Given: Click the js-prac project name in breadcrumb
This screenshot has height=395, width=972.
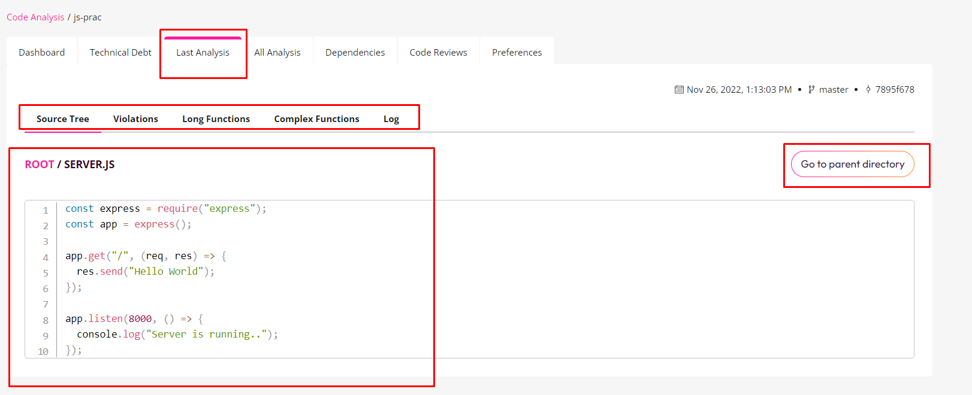Looking at the screenshot, I should [87, 17].
